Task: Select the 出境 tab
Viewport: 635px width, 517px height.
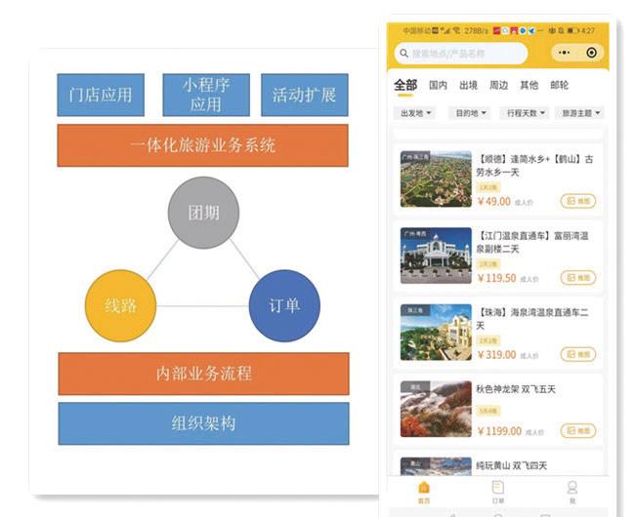Action: 468,85
